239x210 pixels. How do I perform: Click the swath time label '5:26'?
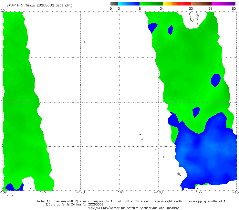click(x=10, y=196)
